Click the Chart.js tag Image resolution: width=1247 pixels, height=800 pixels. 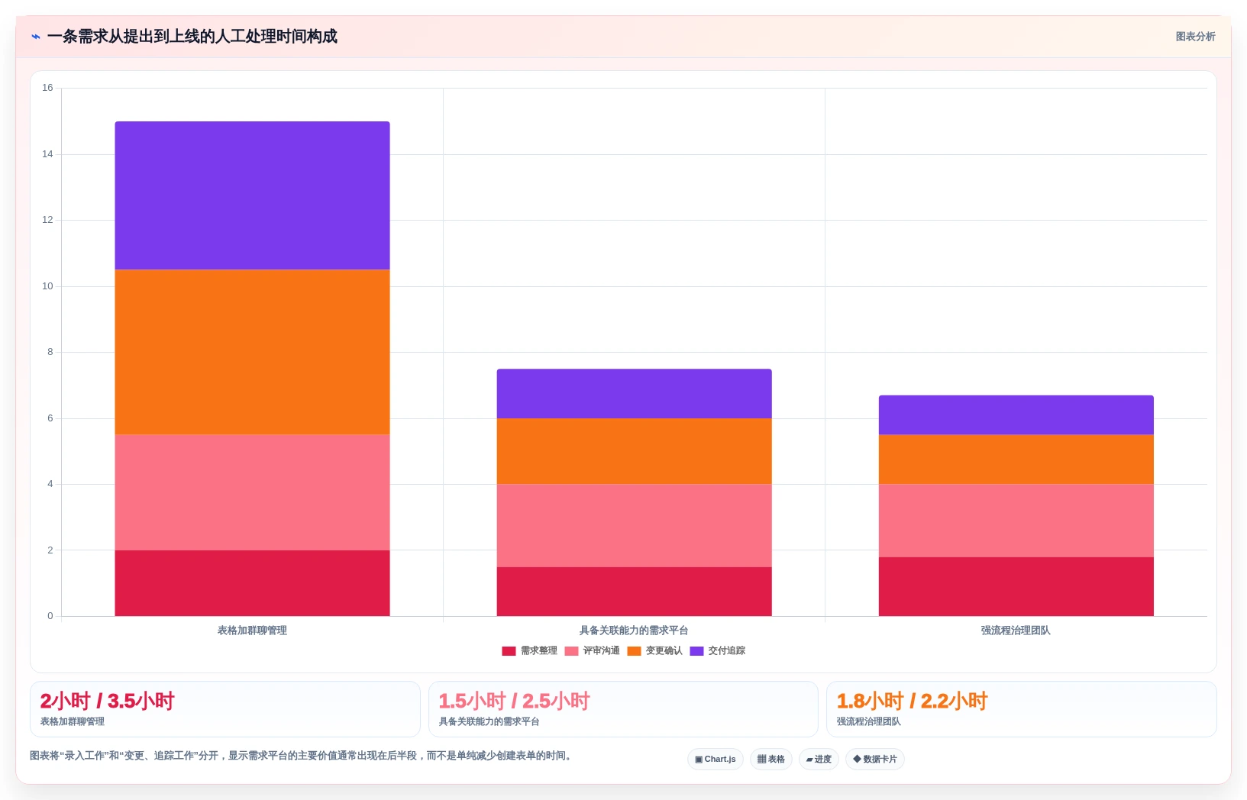coord(716,759)
